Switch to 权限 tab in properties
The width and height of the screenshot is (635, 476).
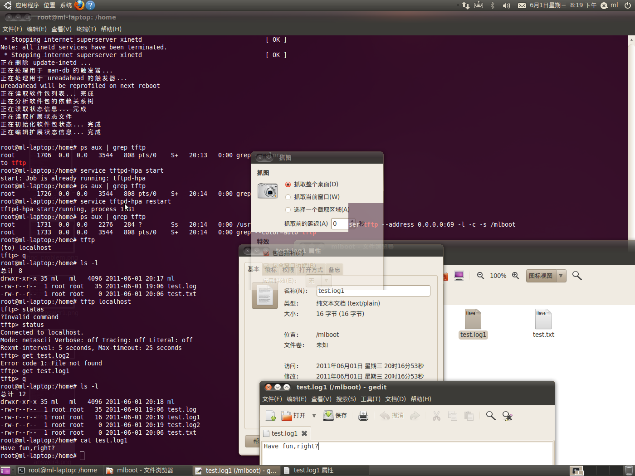point(288,270)
